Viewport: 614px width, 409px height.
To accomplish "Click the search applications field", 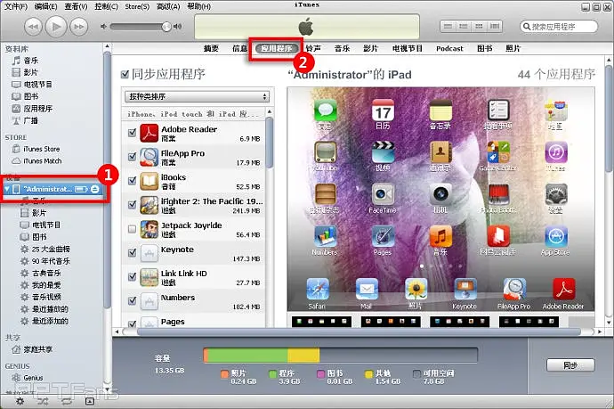I will pyautogui.click(x=559, y=27).
